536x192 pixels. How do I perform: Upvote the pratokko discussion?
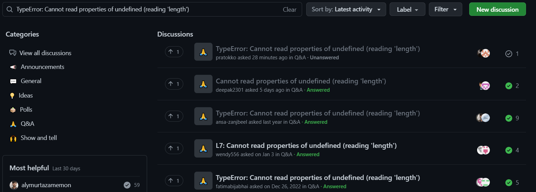pos(174,52)
